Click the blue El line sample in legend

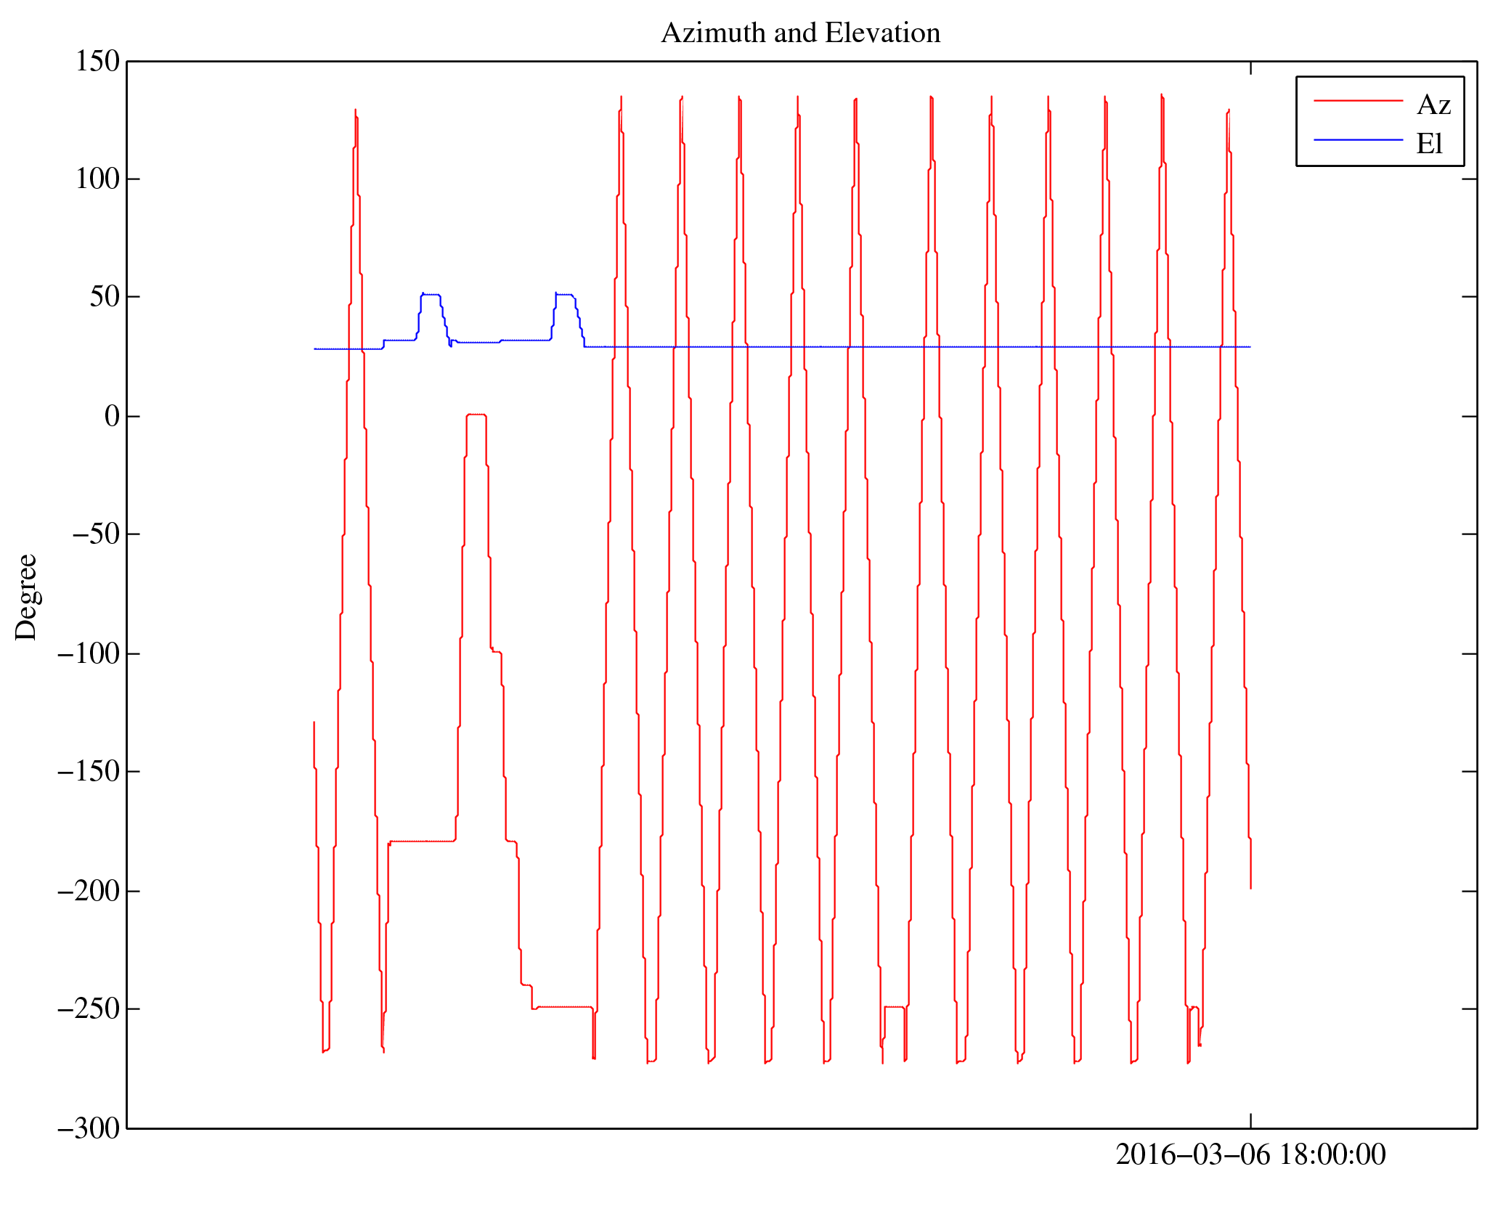[x=1357, y=139]
